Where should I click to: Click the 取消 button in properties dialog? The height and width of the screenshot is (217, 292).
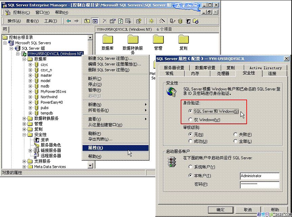(x=248, y=210)
